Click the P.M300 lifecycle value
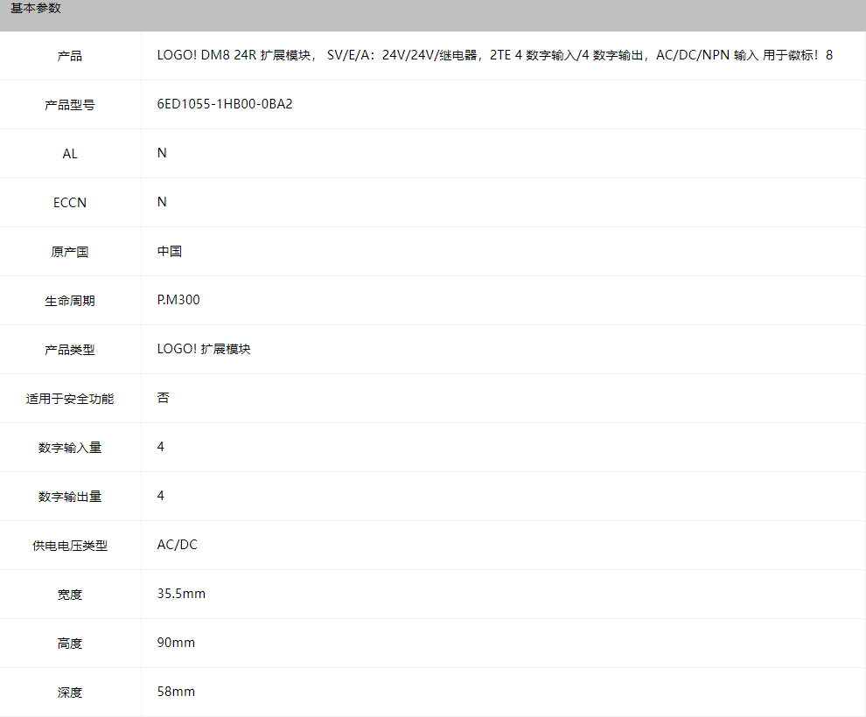Screen dimensions: 866x717 click(178, 300)
